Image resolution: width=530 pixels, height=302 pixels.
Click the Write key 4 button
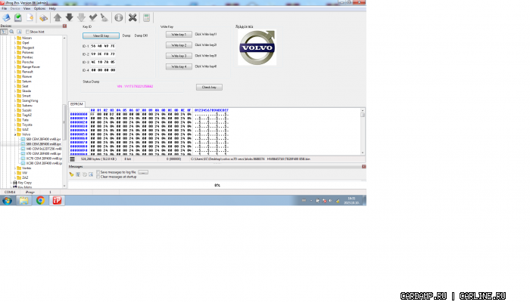(x=179, y=66)
